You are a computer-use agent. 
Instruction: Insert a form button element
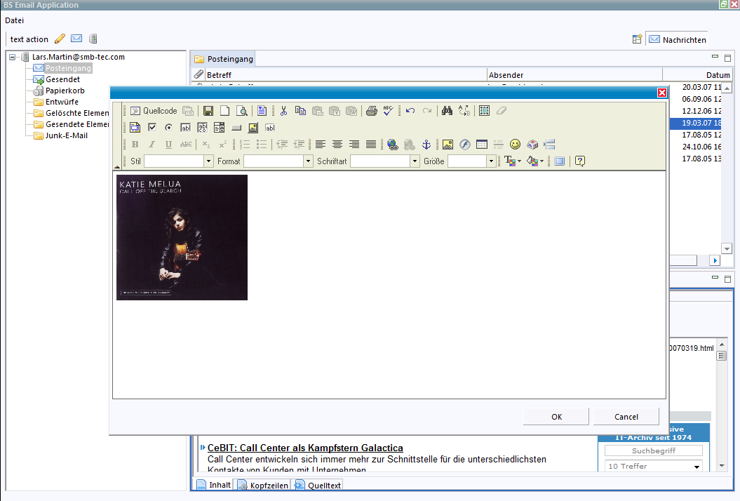236,128
